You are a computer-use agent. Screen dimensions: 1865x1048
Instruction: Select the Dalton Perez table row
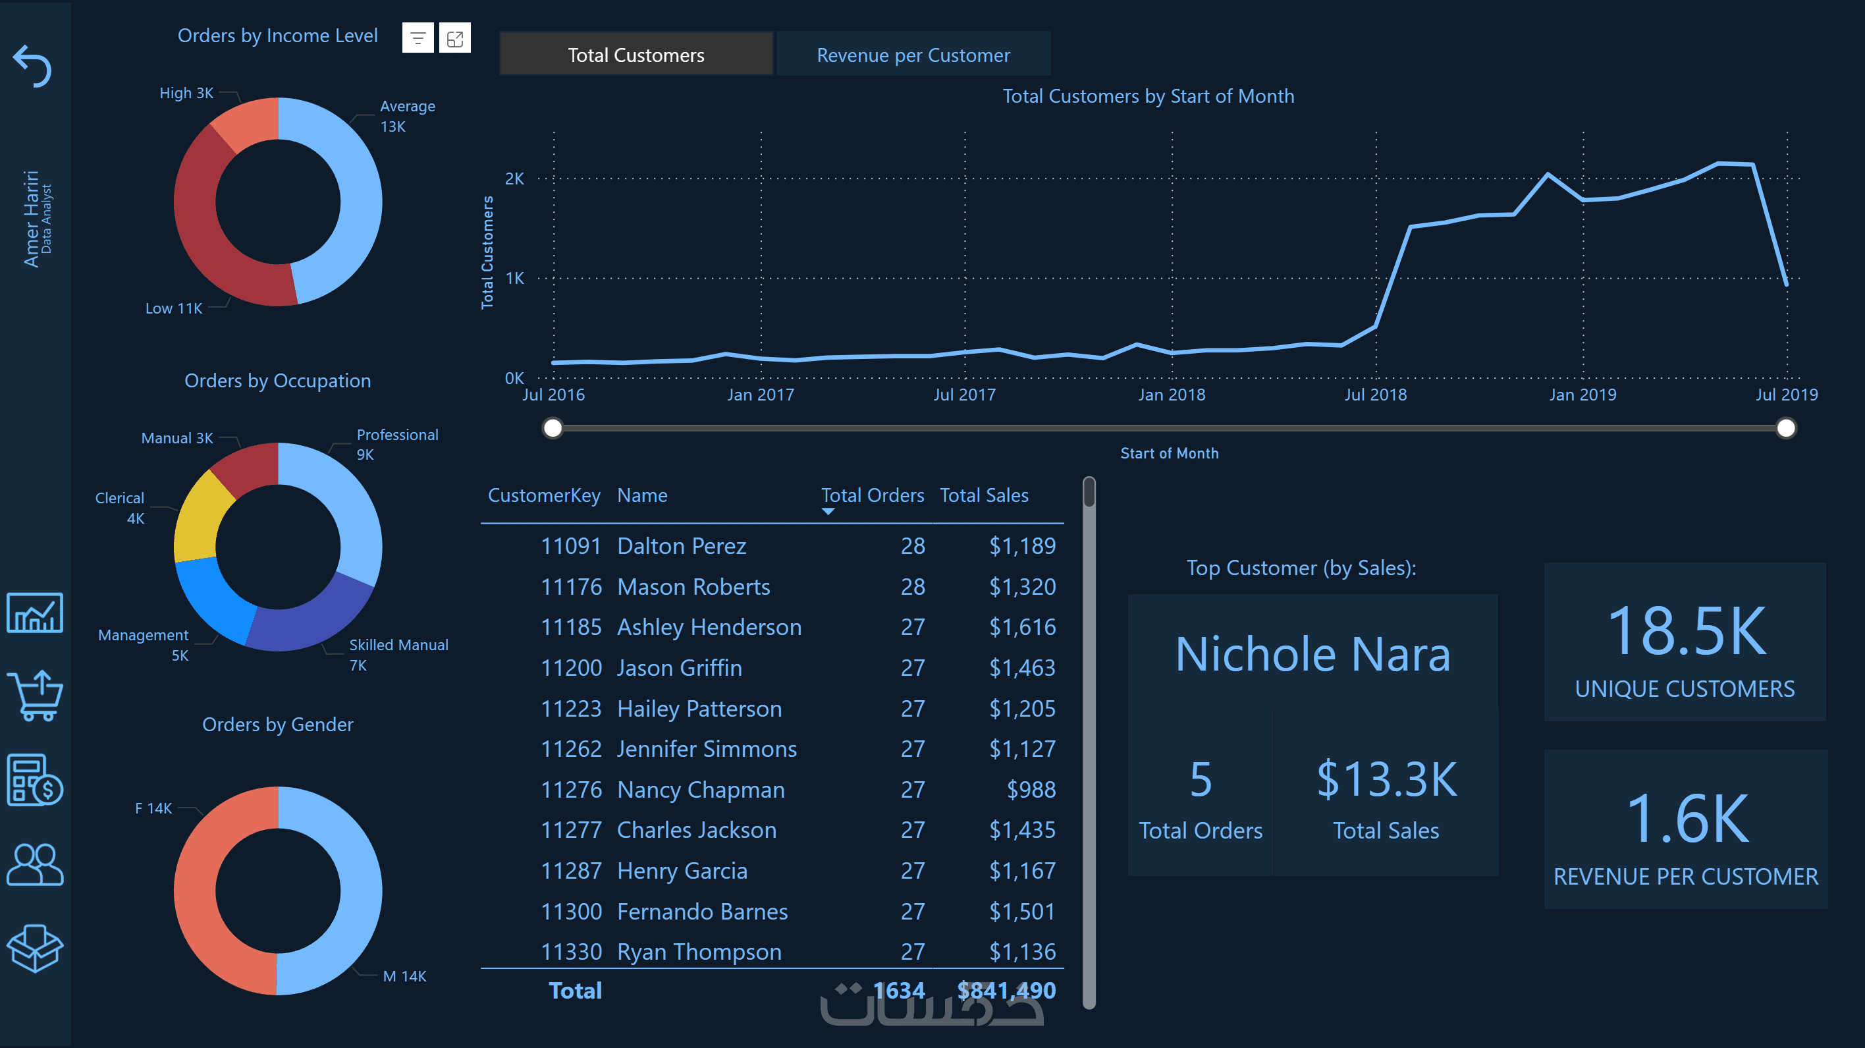[x=680, y=546]
